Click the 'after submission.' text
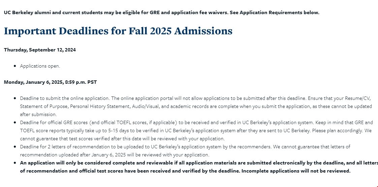Screen dimensions: 378x187 (38, 114)
